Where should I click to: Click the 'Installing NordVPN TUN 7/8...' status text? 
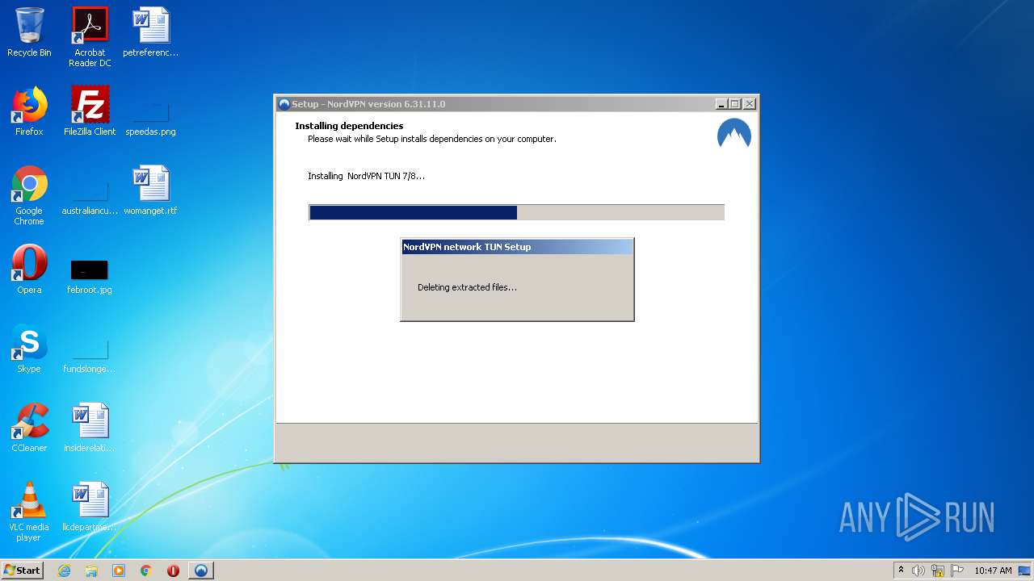pyautogui.click(x=366, y=176)
